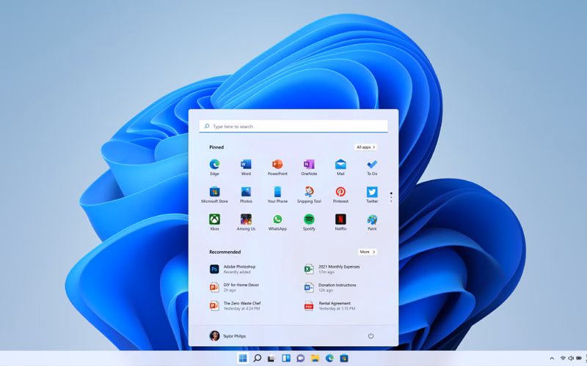The width and height of the screenshot is (587, 366).
Task: Click the battery tray icon
Action: [579, 359]
